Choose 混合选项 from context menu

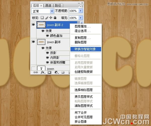pos(83,31)
